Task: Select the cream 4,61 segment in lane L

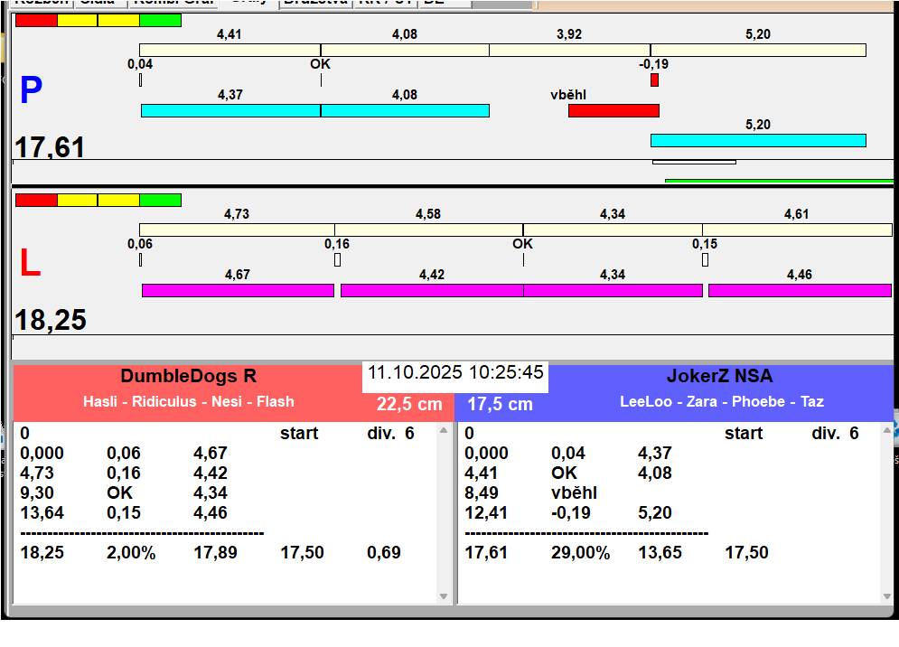Action: coord(797,230)
